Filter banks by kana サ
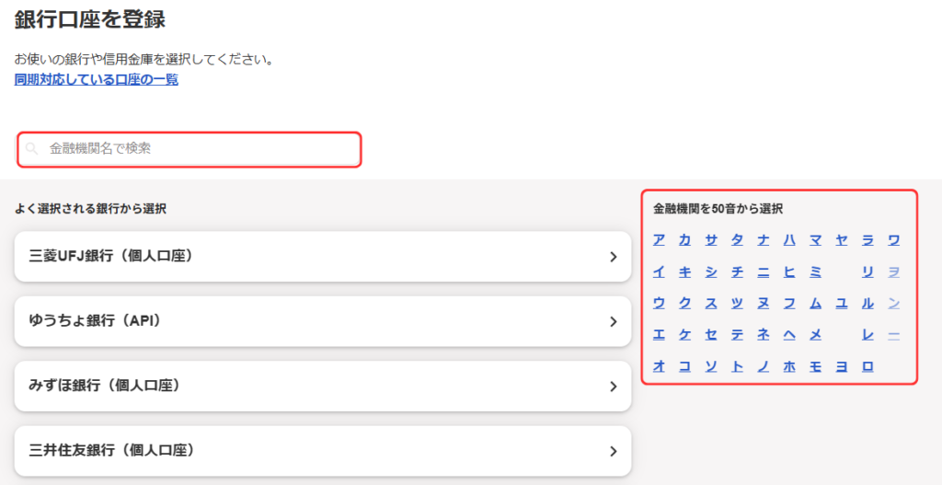Viewport: 942px width, 485px height. pos(711,240)
